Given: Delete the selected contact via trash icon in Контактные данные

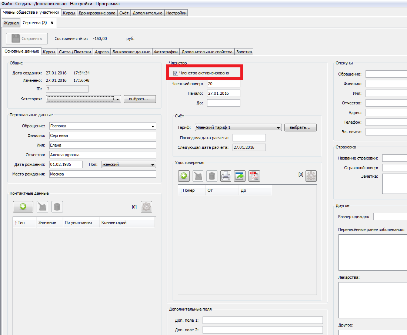Looking at the screenshot, I should [57, 207].
